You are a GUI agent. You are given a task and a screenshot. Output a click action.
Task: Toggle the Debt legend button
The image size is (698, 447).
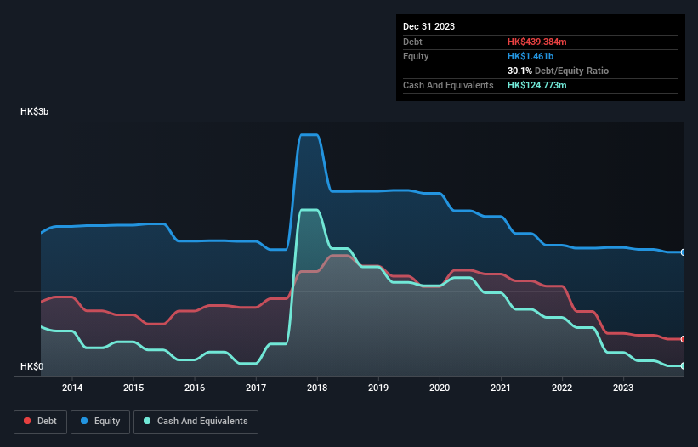click(41, 422)
